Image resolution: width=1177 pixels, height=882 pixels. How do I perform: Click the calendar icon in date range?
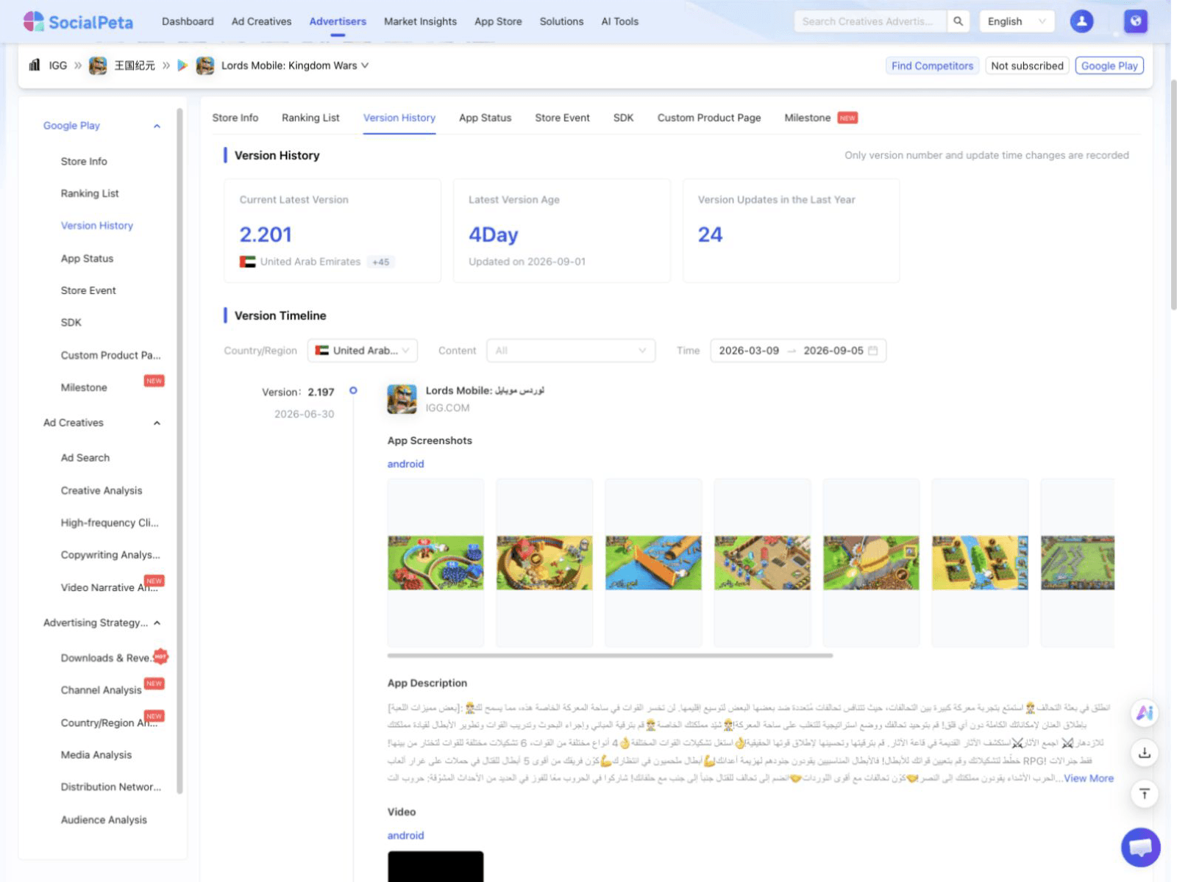(873, 351)
